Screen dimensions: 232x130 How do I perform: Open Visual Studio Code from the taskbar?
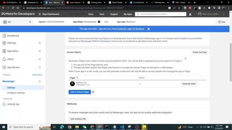(122, 127)
